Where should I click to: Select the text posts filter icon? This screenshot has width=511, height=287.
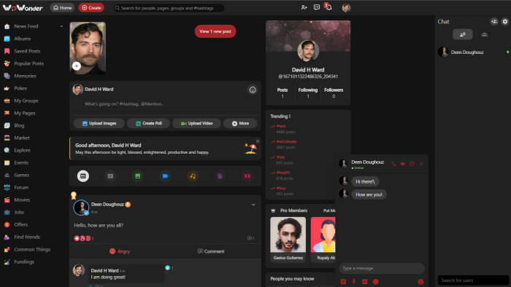click(110, 176)
